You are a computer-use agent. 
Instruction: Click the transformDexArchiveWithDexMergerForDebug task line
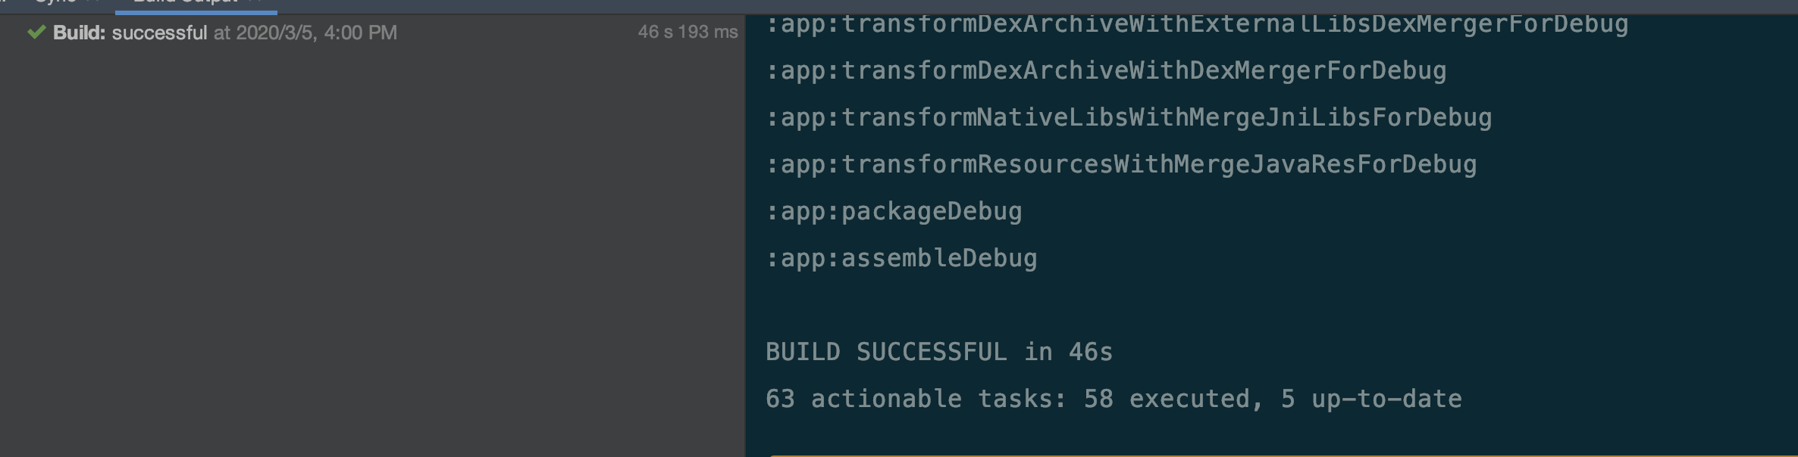pos(1105,70)
